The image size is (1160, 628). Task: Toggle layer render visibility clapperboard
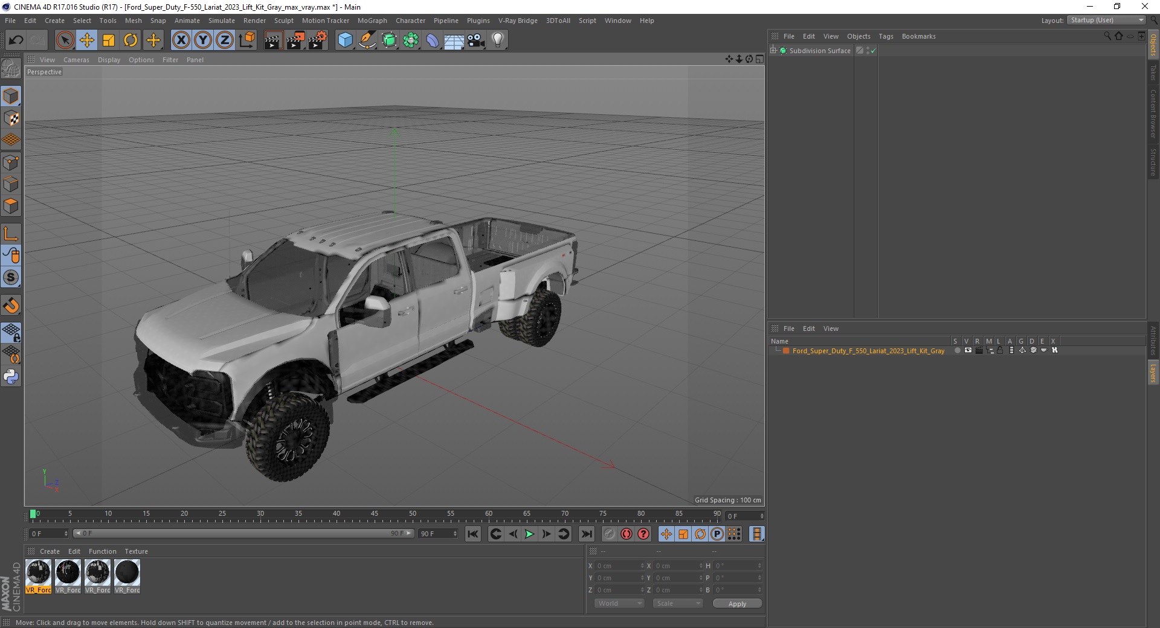(979, 350)
